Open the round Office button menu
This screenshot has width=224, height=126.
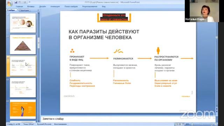(10, 3)
